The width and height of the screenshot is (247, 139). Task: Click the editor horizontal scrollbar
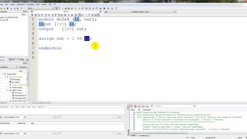coord(41,102)
